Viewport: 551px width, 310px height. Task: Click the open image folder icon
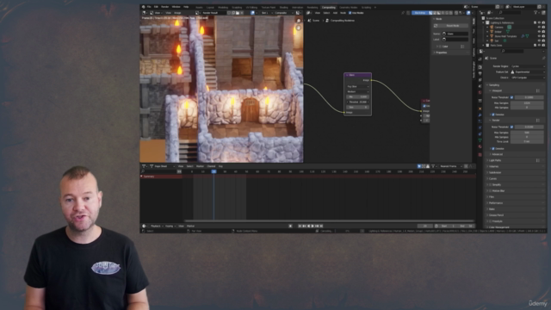[x=238, y=13]
